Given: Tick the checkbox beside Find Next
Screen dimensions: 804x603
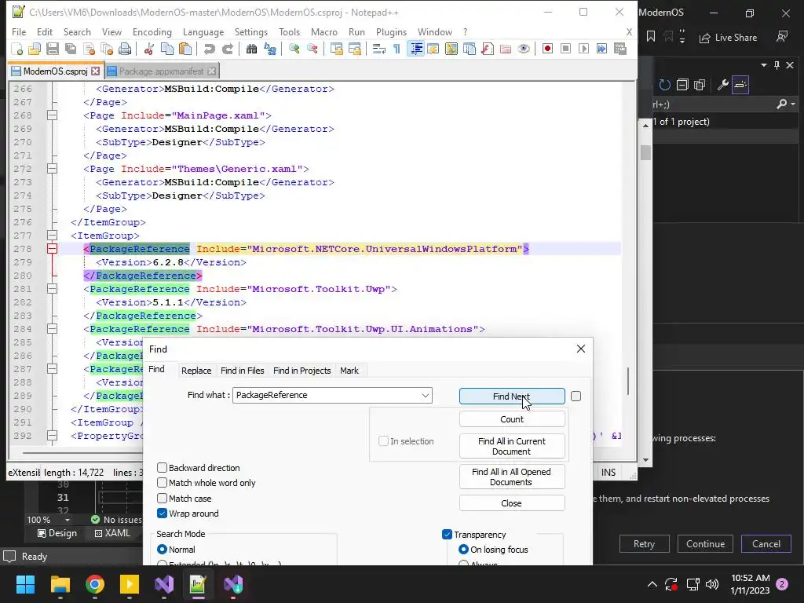Looking at the screenshot, I should (x=576, y=397).
